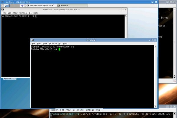
Task: Open File menu in front Terminal window
Action: click(34, 43)
